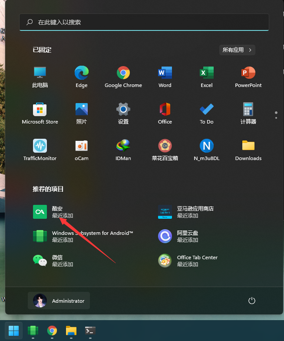Open the Downloads folder

coord(248,150)
